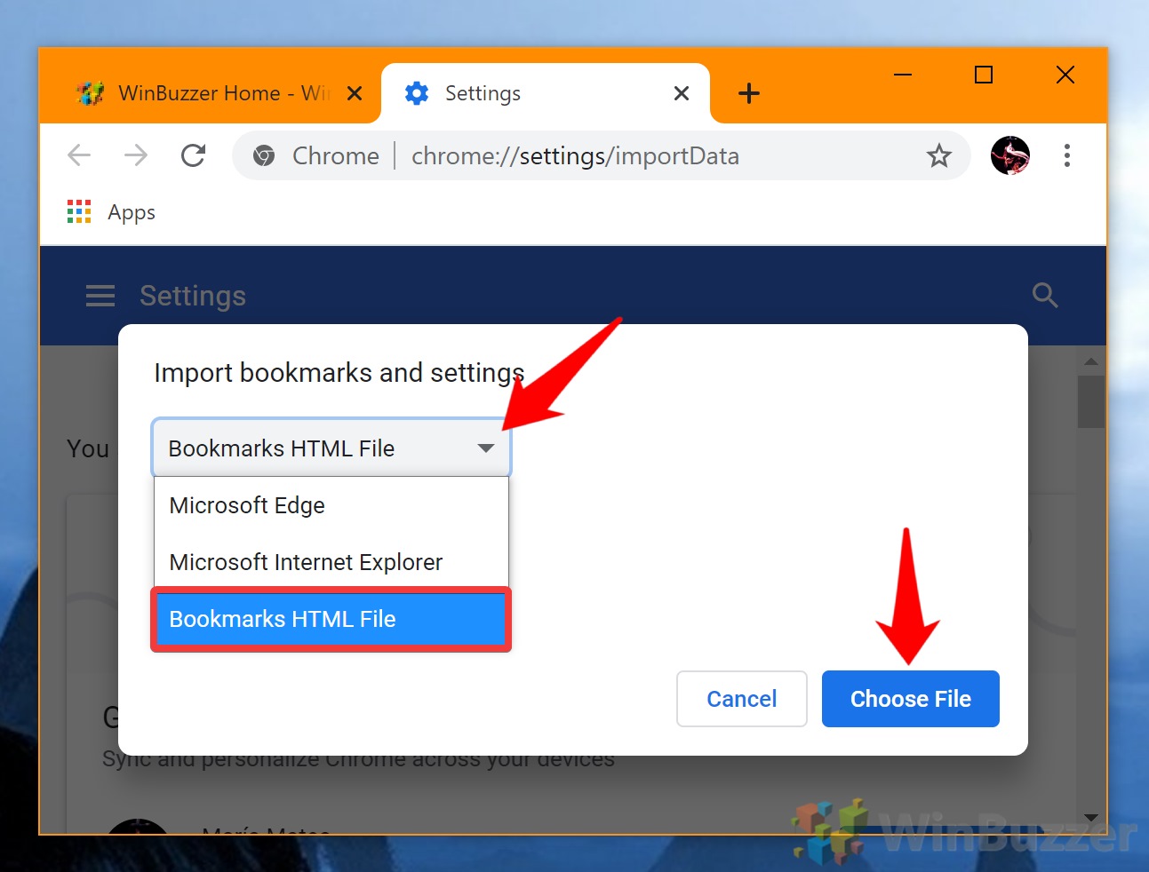The height and width of the screenshot is (872, 1149).
Task: Click the scrollbar up arrow
Action: tap(1091, 361)
